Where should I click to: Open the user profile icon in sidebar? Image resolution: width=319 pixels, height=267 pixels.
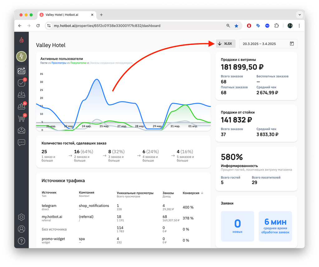pos(21,229)
